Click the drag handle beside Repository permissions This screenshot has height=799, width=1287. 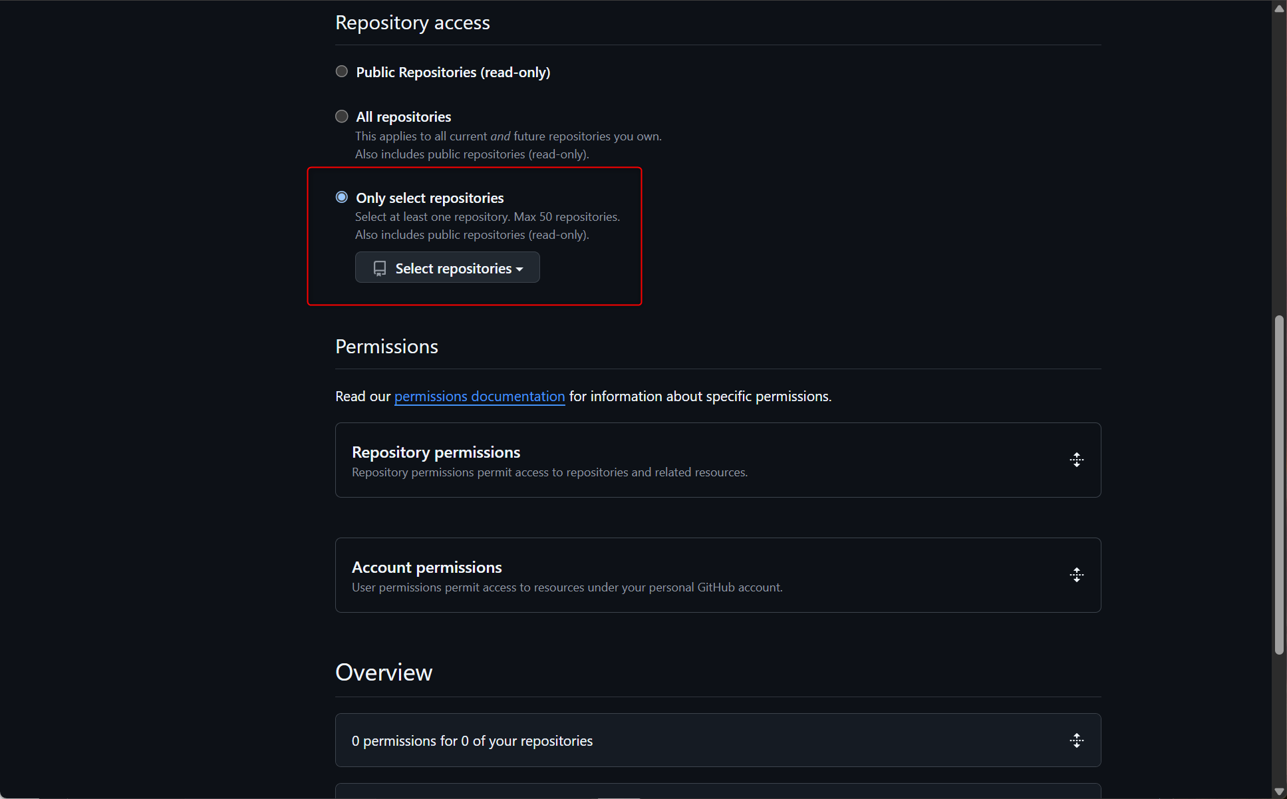pyautogui.click(x=1076, y=460)
